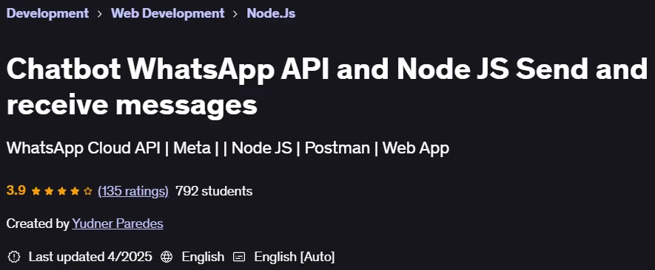Viewport: 655px width, 270px height.
Task: Click the star rating icons
Action: [x=62, y=191]
